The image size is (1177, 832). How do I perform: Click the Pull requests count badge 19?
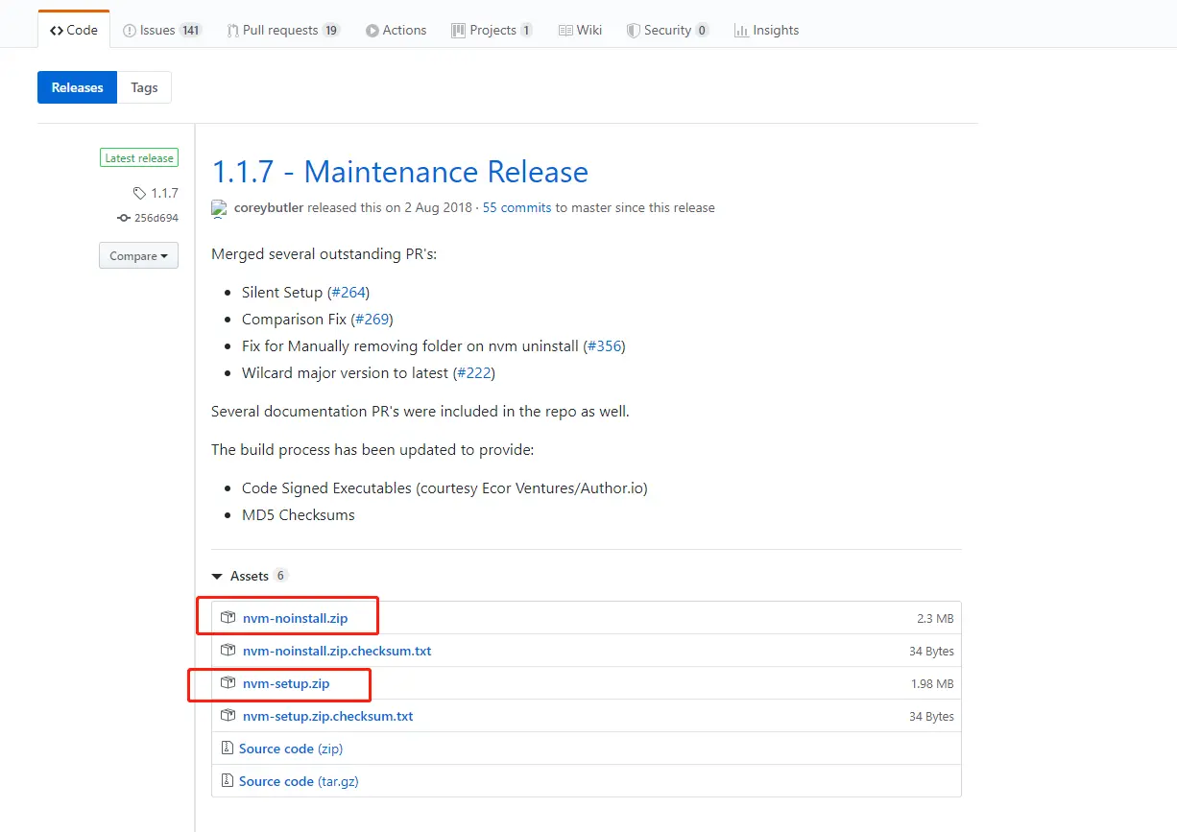331,30
